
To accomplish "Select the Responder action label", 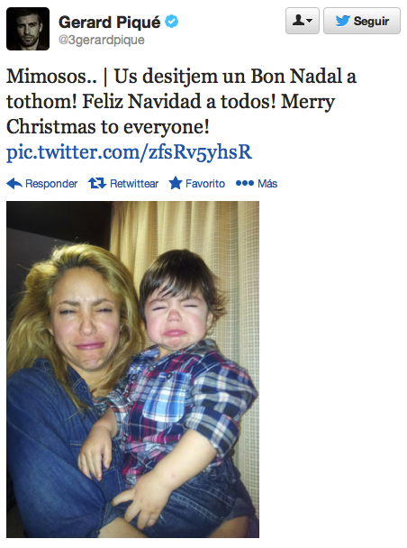I will 51,184.
